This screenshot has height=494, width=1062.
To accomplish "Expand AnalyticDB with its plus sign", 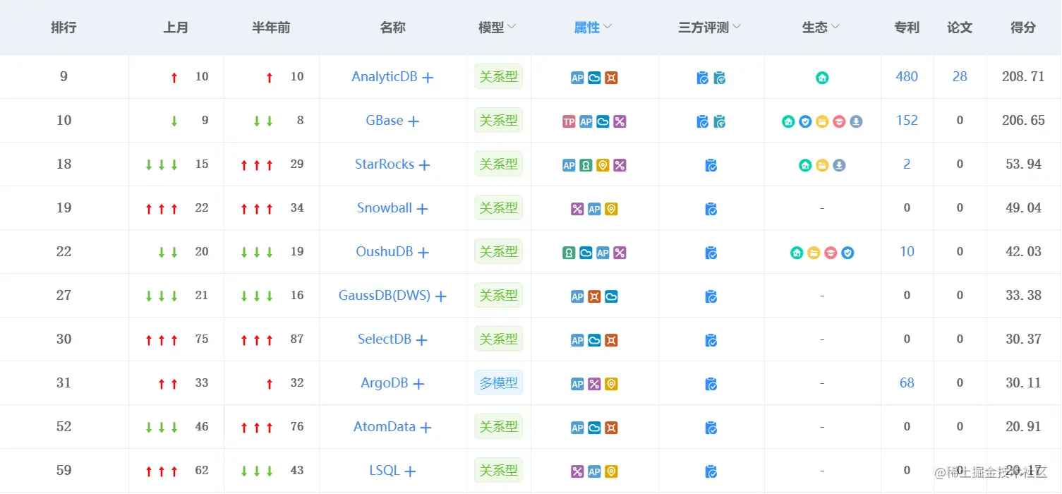I will pos(428,78).
